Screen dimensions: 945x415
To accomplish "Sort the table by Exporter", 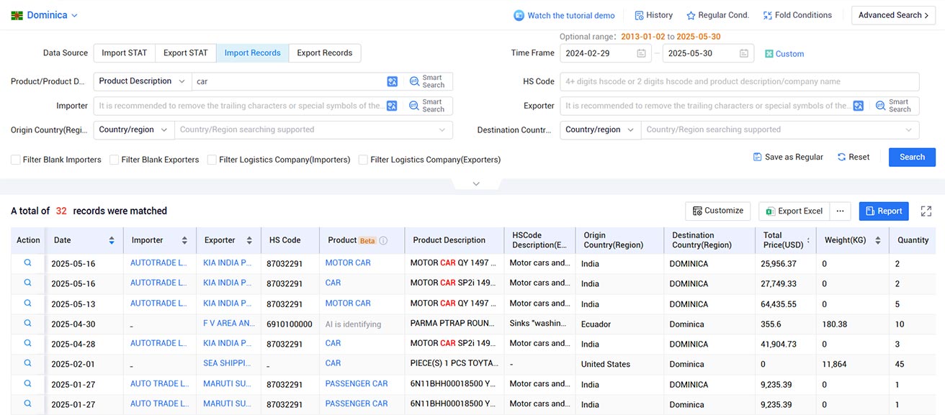I will (x=249, y=240).
